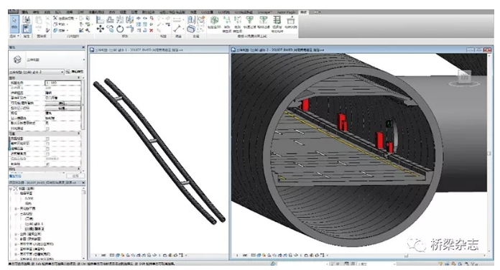The image size is (500, 270).
Task: Collapse the Views root node in Project Browser
Action: [x=11, y=188]
